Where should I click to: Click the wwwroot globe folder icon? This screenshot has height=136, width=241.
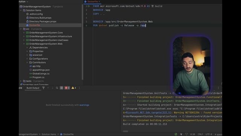31,55
